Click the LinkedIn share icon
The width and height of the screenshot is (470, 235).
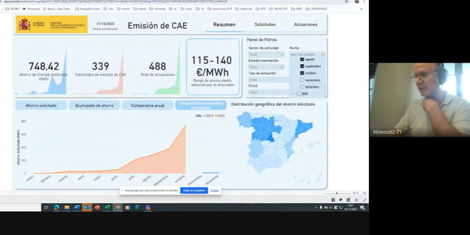348,200
